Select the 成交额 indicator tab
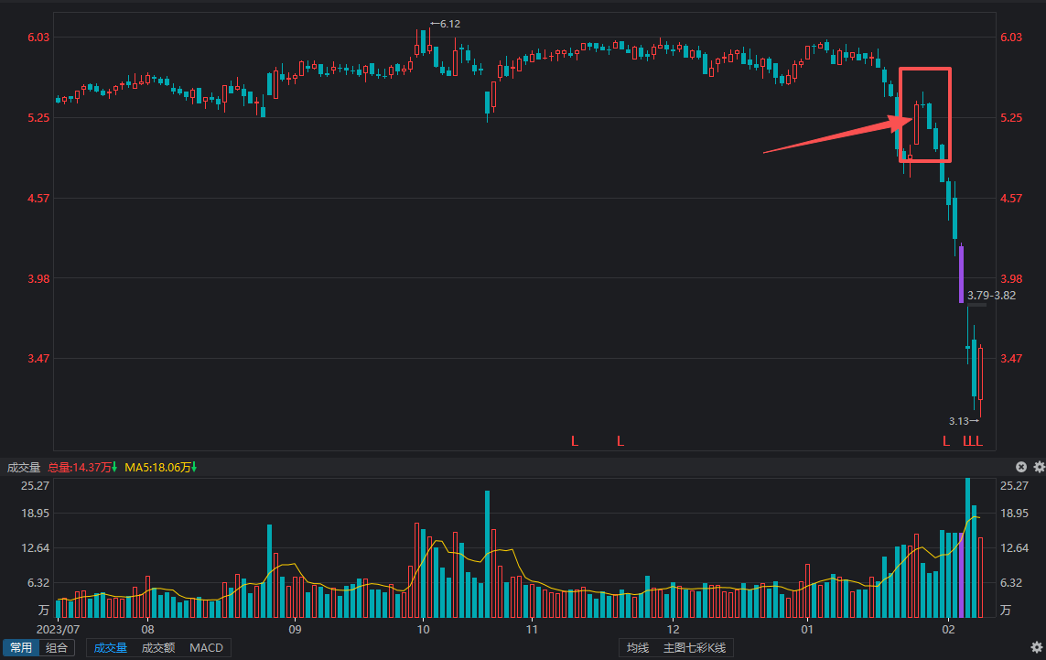Screen dimensions: 1046x660 coord(158,648)
